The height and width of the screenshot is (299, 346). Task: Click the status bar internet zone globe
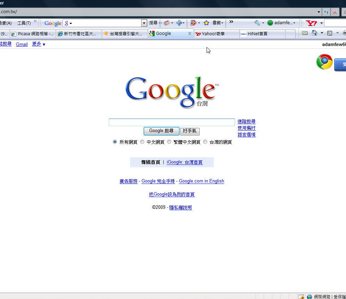click(310, 297)
